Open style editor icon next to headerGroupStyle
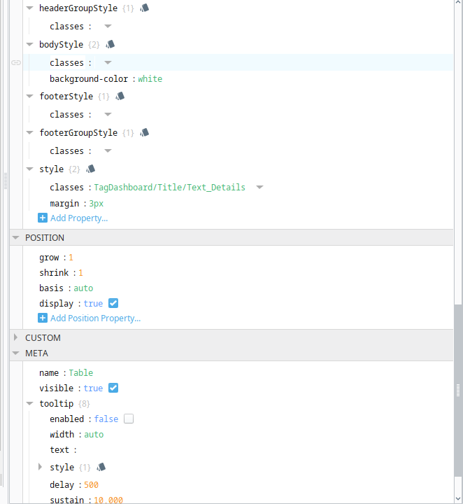Image resolution: width=463 pixels, height=504 pixels. [x=145, y=8]
